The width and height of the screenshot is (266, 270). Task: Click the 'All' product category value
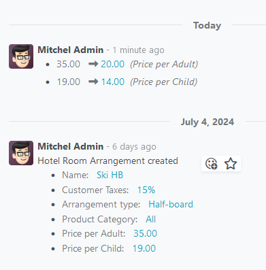pos(151,219)
